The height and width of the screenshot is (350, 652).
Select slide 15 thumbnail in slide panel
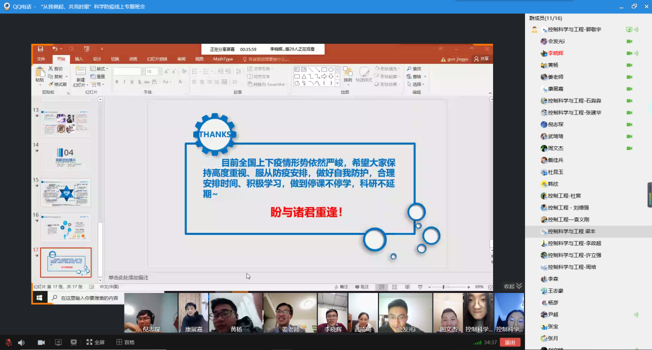pyautogui.click(x=66, y=193)
